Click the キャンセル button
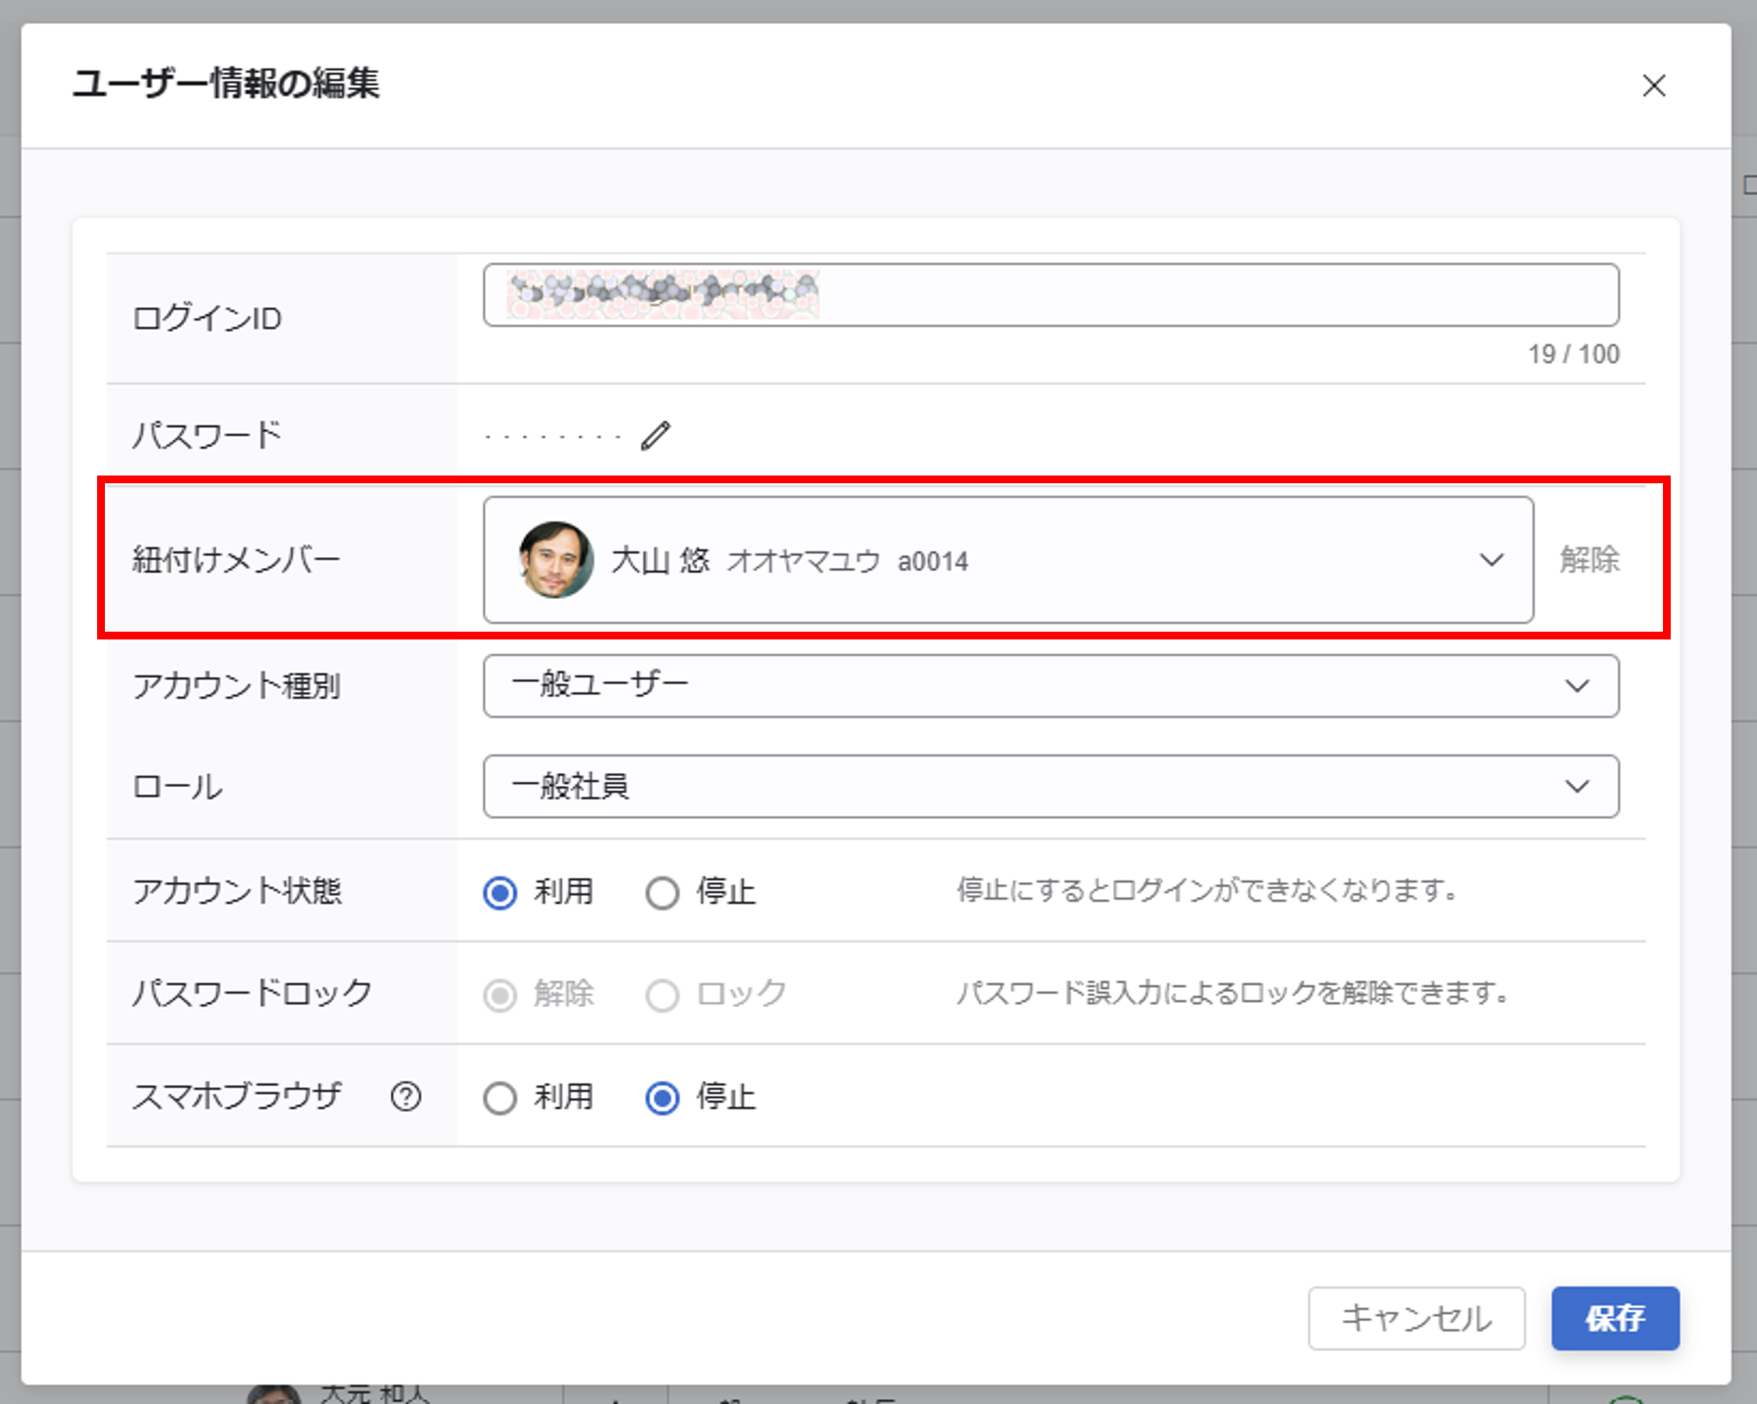The height and width of the screenshot is (1404, 1757). pyautogui.click(x=1416, y=1318)
